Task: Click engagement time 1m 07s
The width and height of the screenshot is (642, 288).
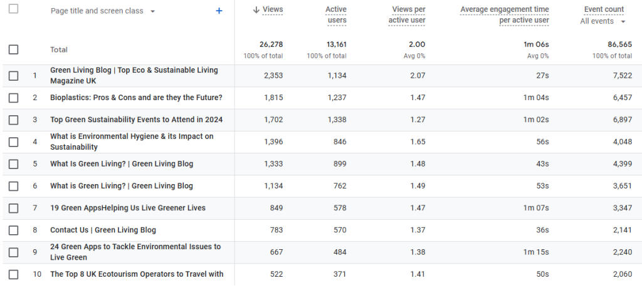Action: [x=536, y=208]
